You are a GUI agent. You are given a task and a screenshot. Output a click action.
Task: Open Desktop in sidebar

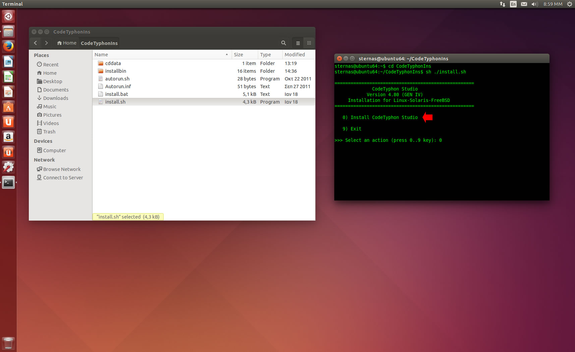click(49, 81)
